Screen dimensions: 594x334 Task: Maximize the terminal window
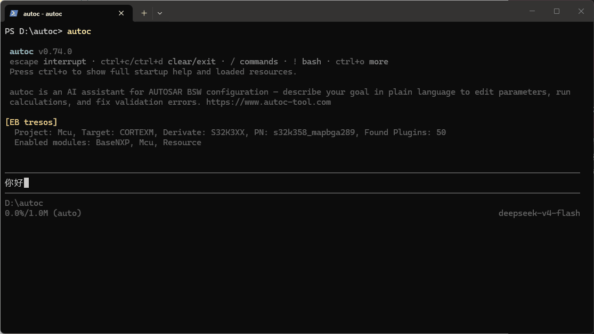click(x=557, y=11)
